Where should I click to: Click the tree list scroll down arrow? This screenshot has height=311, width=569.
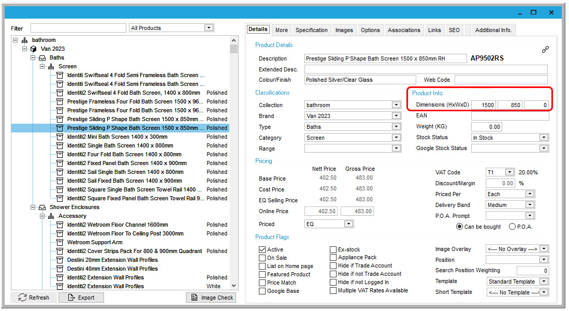[x=234, y=286]
